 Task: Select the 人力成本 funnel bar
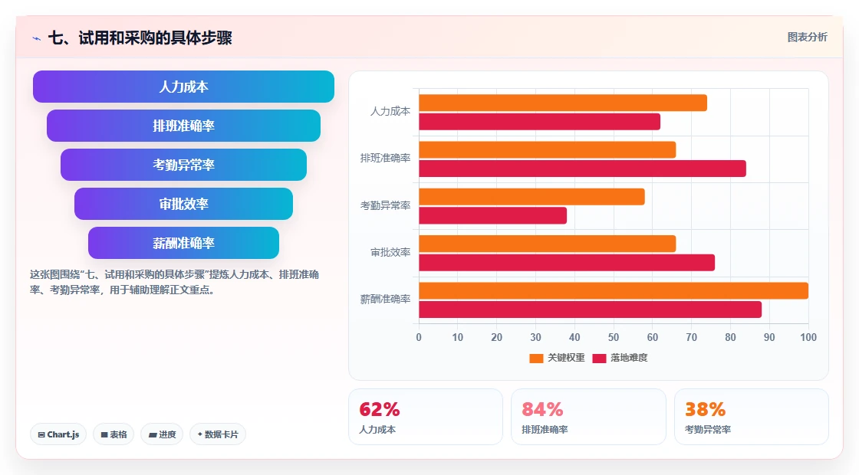(183, 87)
